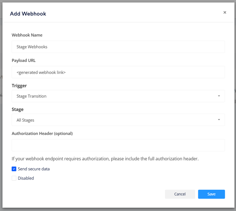This screenshot has height=211, width=236.
Task: Save the new webhook
Action: pyautogui.click(x=212, y=194)
